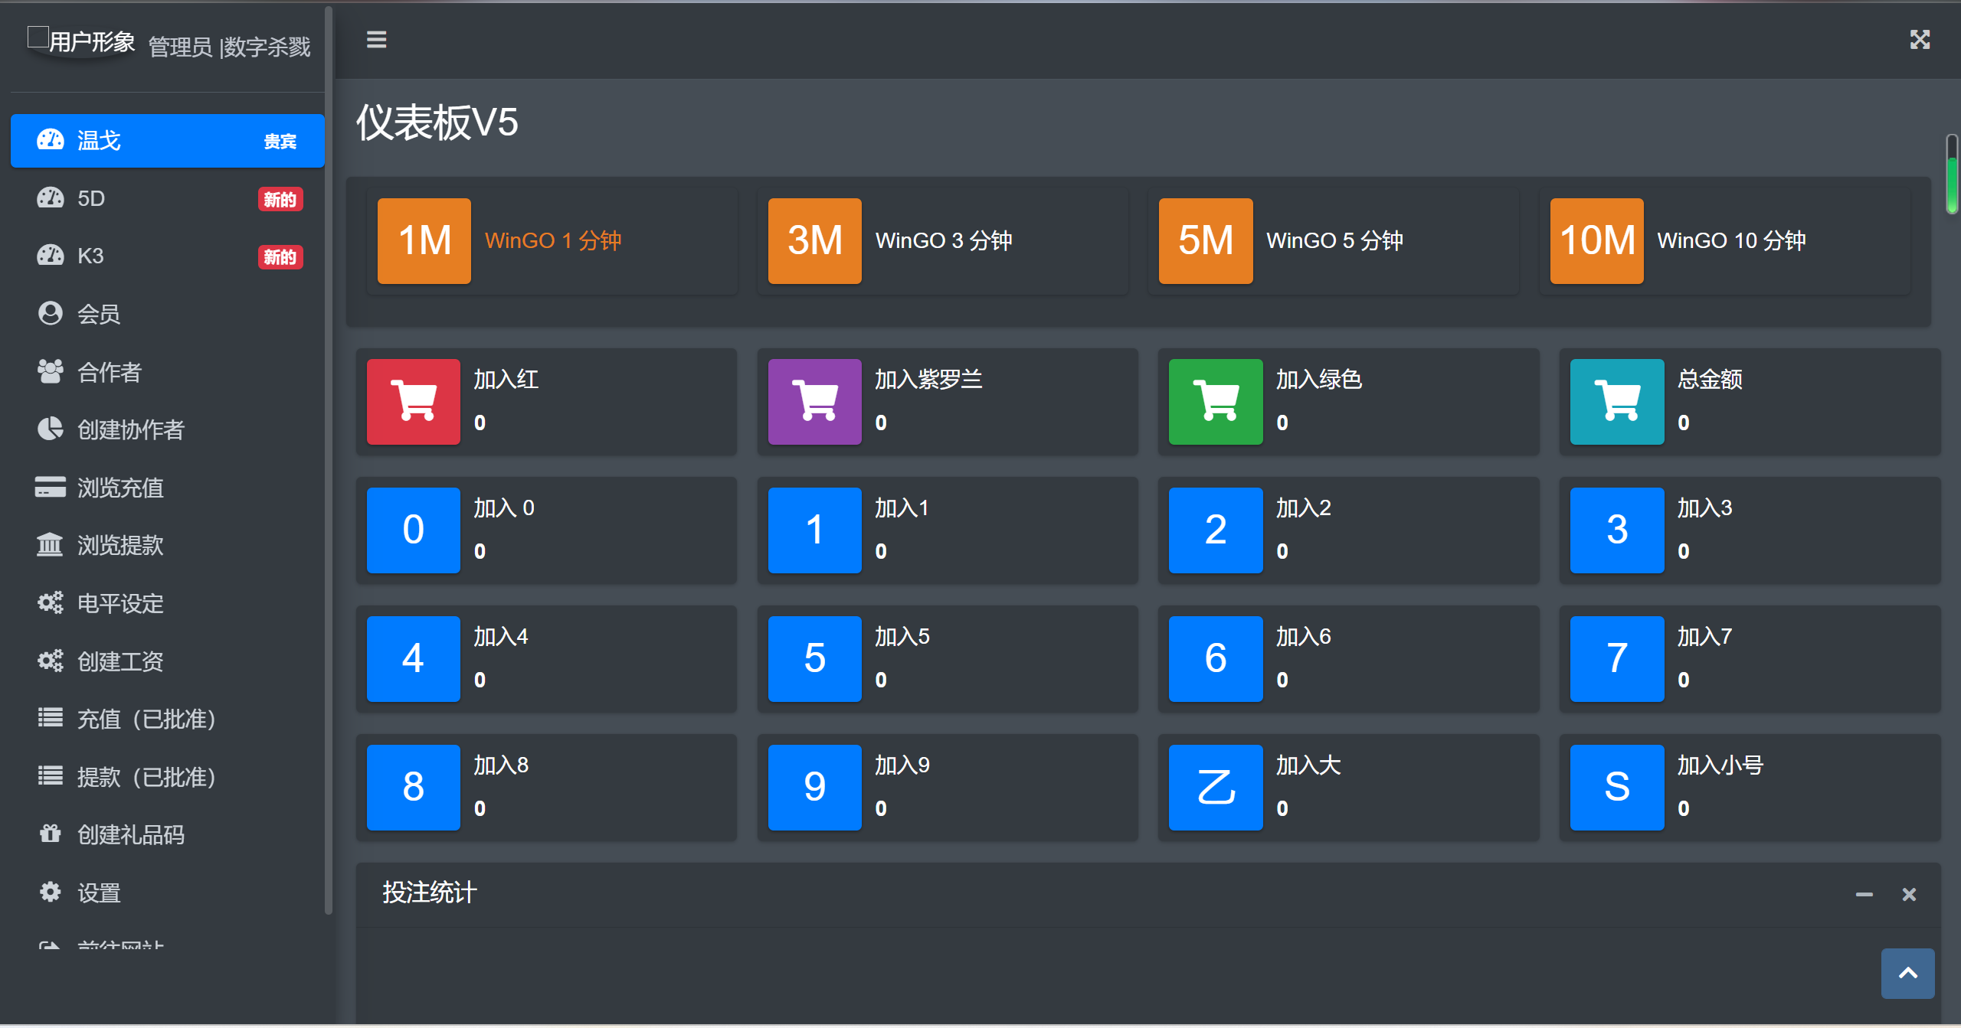Screen dimensions: 1961x1028
Task: Click the teal 总金额 cart icon
Action: click(x=1616, y=401)
